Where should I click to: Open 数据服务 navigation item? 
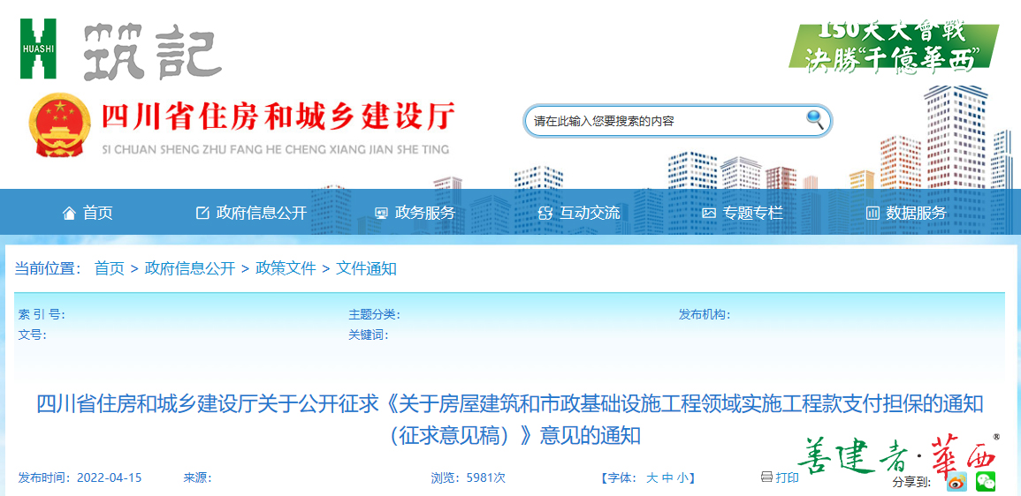pyautogui.click(x=906, y=213)
